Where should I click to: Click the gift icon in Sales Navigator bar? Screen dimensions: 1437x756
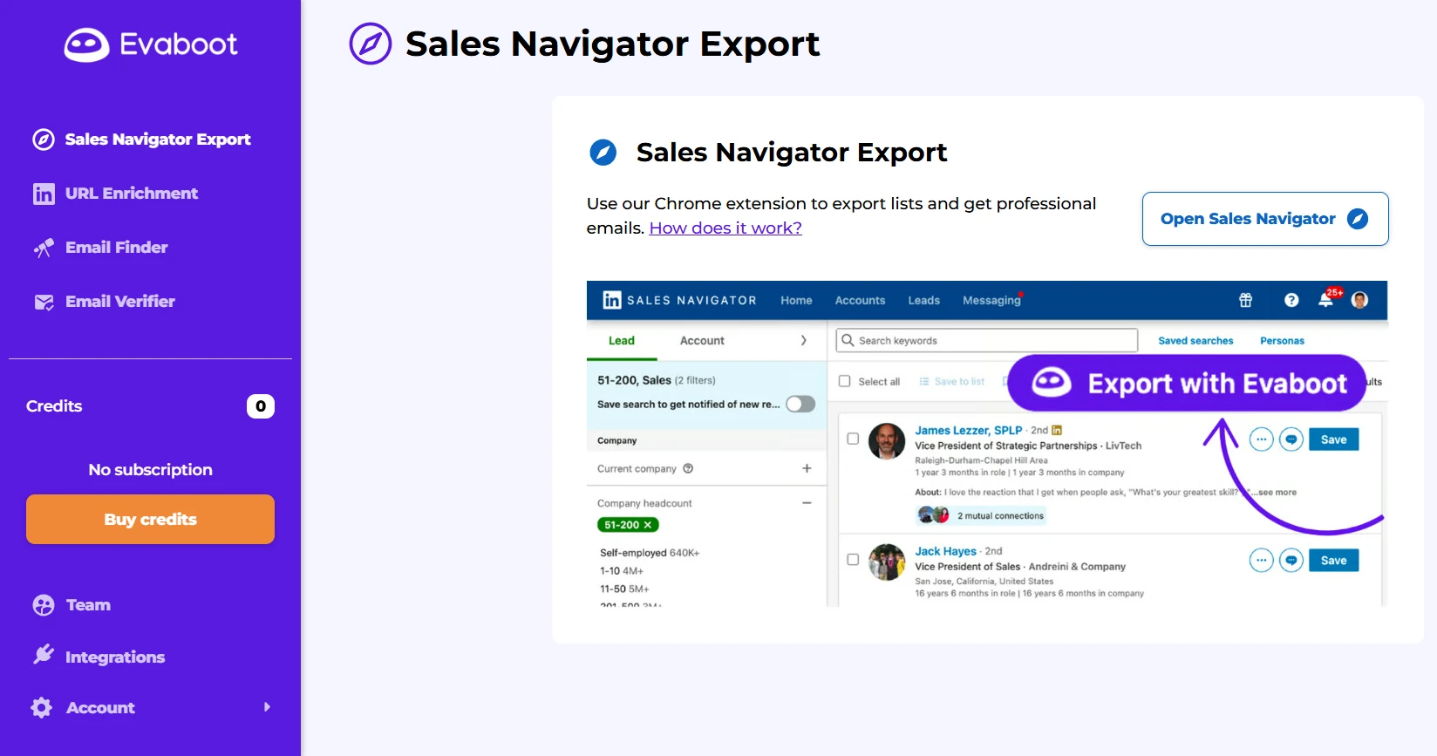pos(1245,300)
